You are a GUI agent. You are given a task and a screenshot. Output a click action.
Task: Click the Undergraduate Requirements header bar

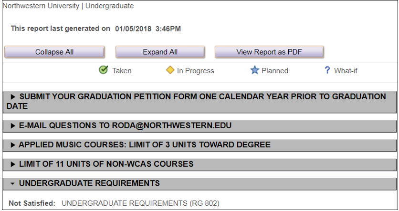click(x=199, y=183)
